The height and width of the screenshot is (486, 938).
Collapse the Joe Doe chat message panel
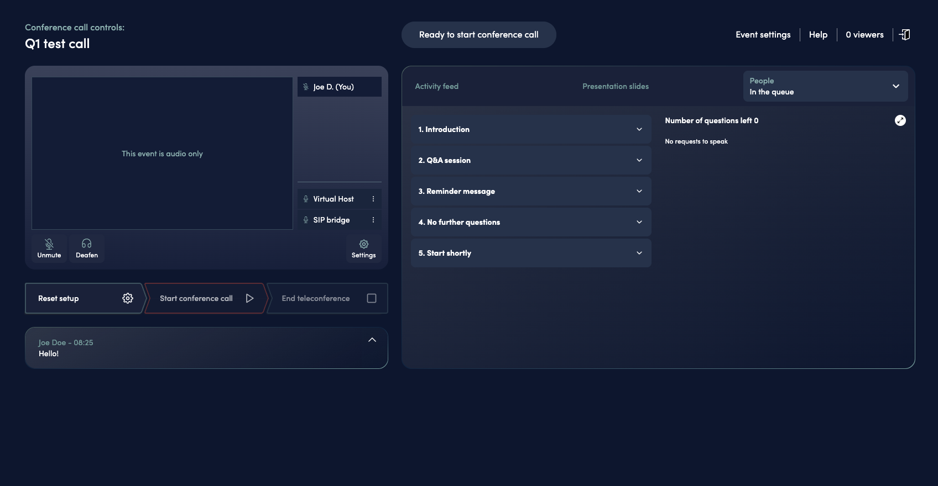(x=372, y=340)
